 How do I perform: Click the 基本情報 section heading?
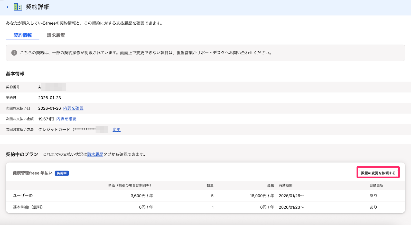pos(15,74)
